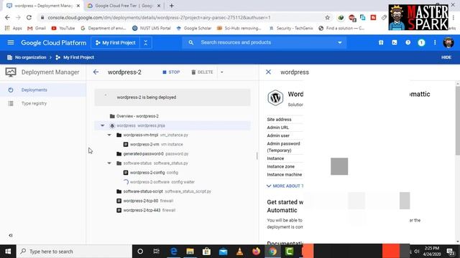The image size is (460, 258).
Task: Select wordpress-2-tcp-80 firewall row
Action: (x=172, y=201)
